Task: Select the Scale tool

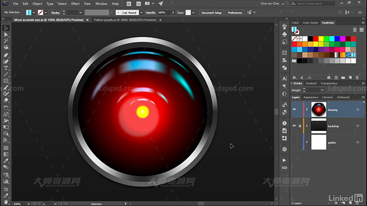Action: [x=6, y=114]
